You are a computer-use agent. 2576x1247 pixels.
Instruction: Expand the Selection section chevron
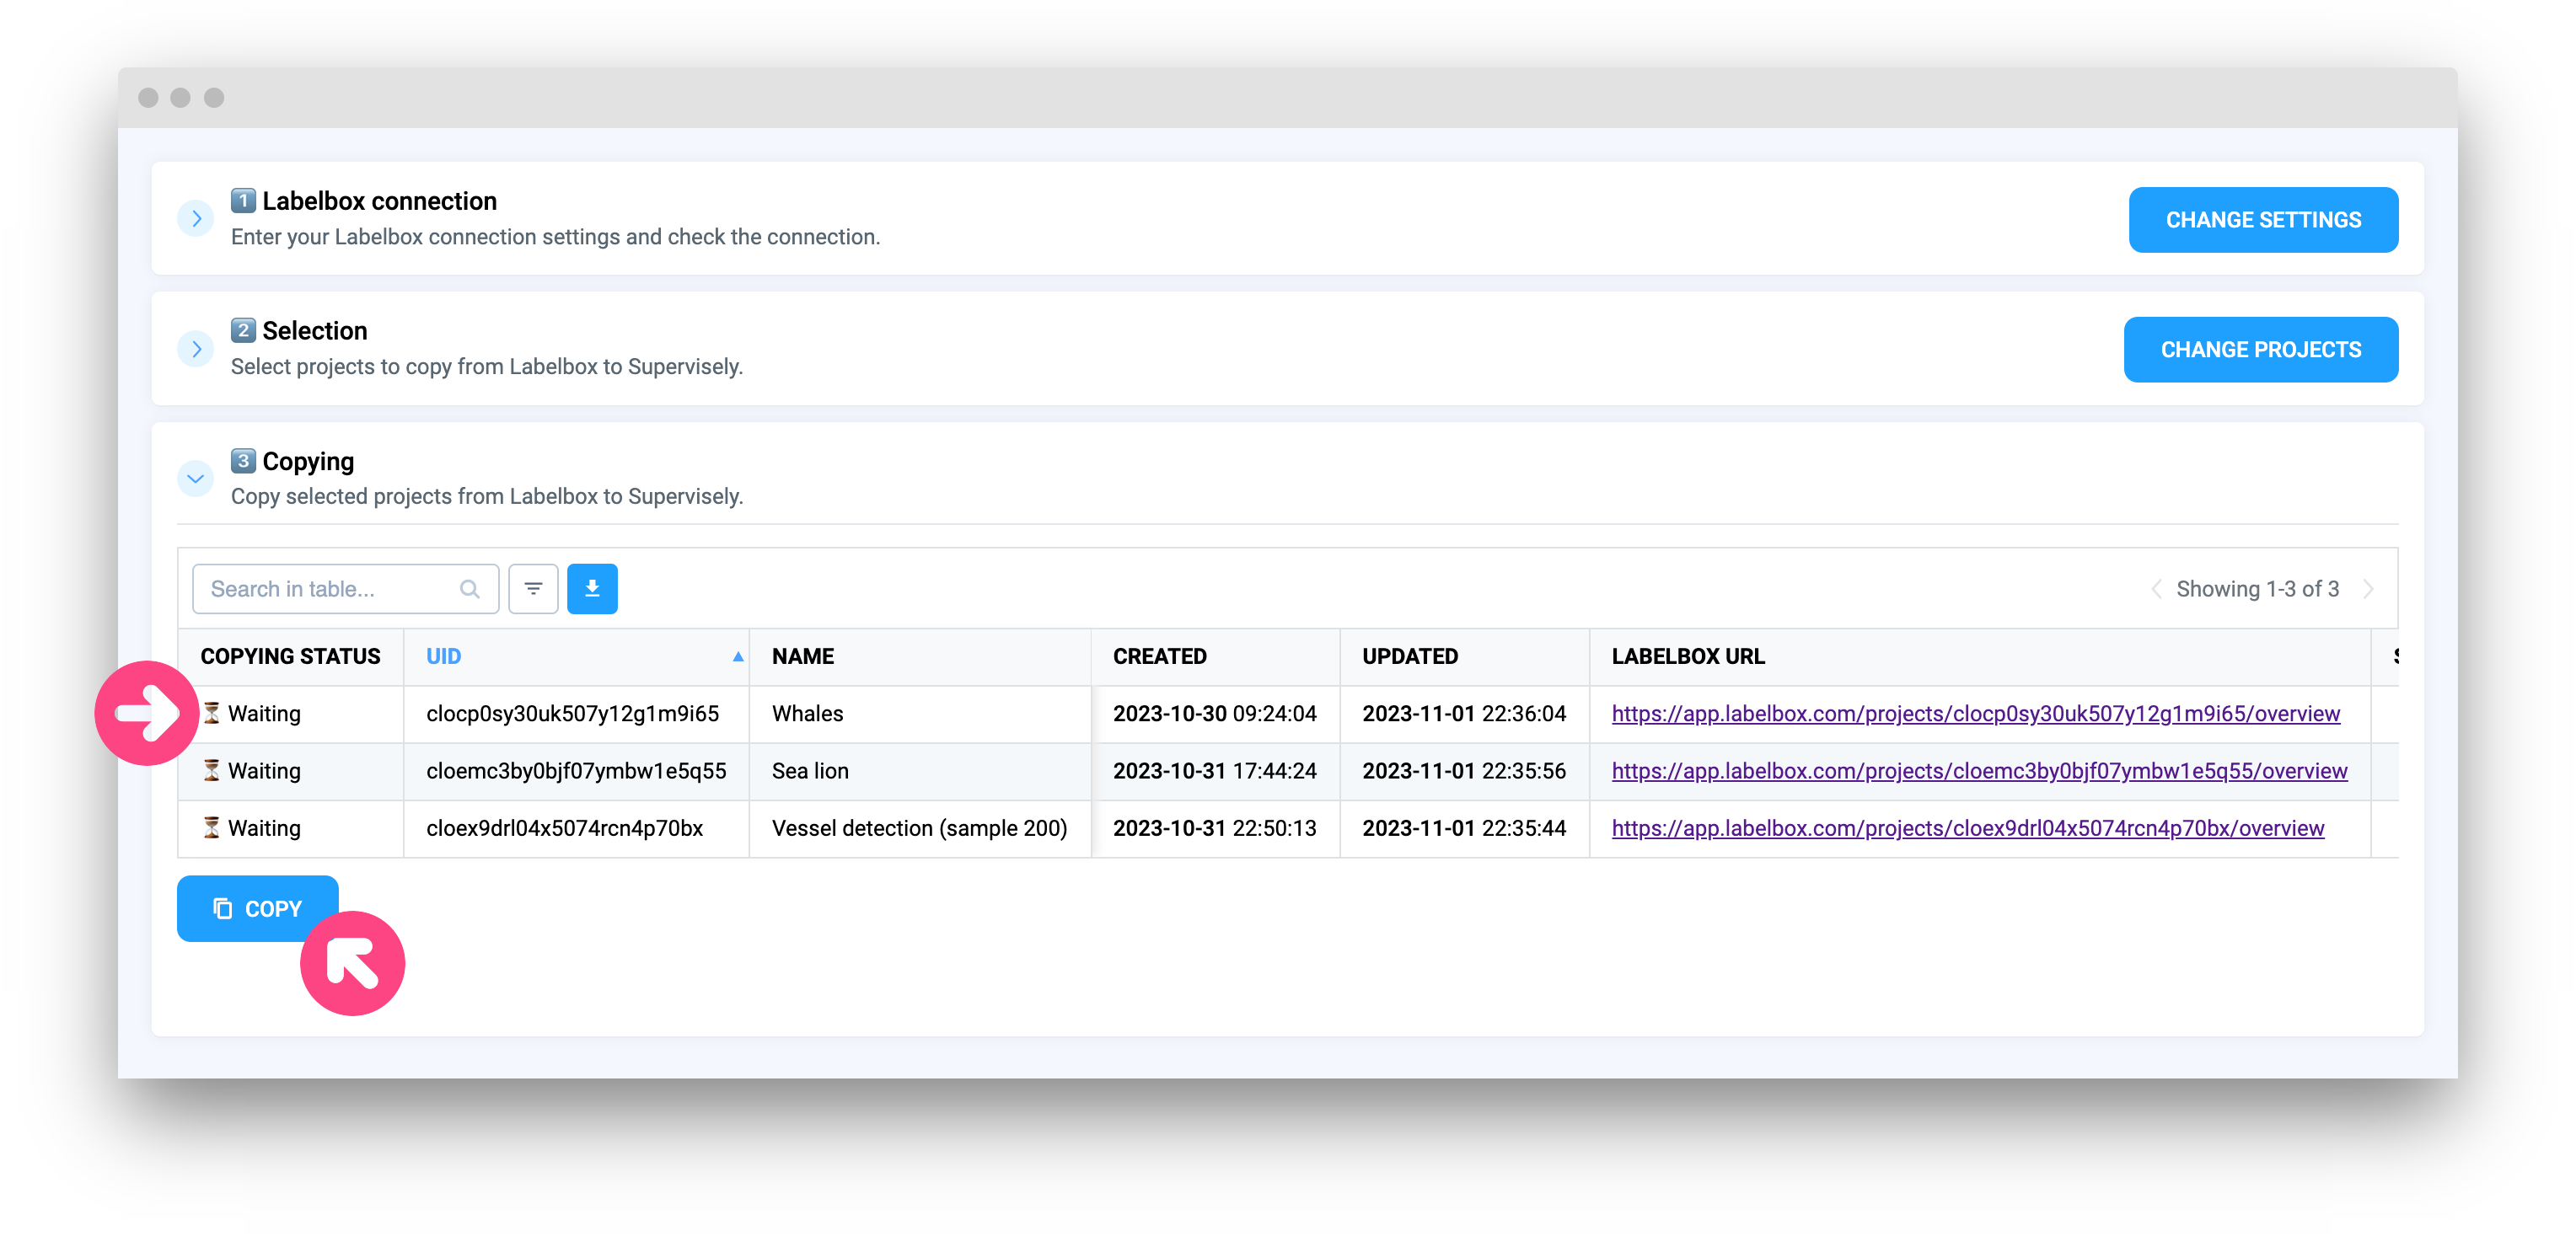(195, 349)
